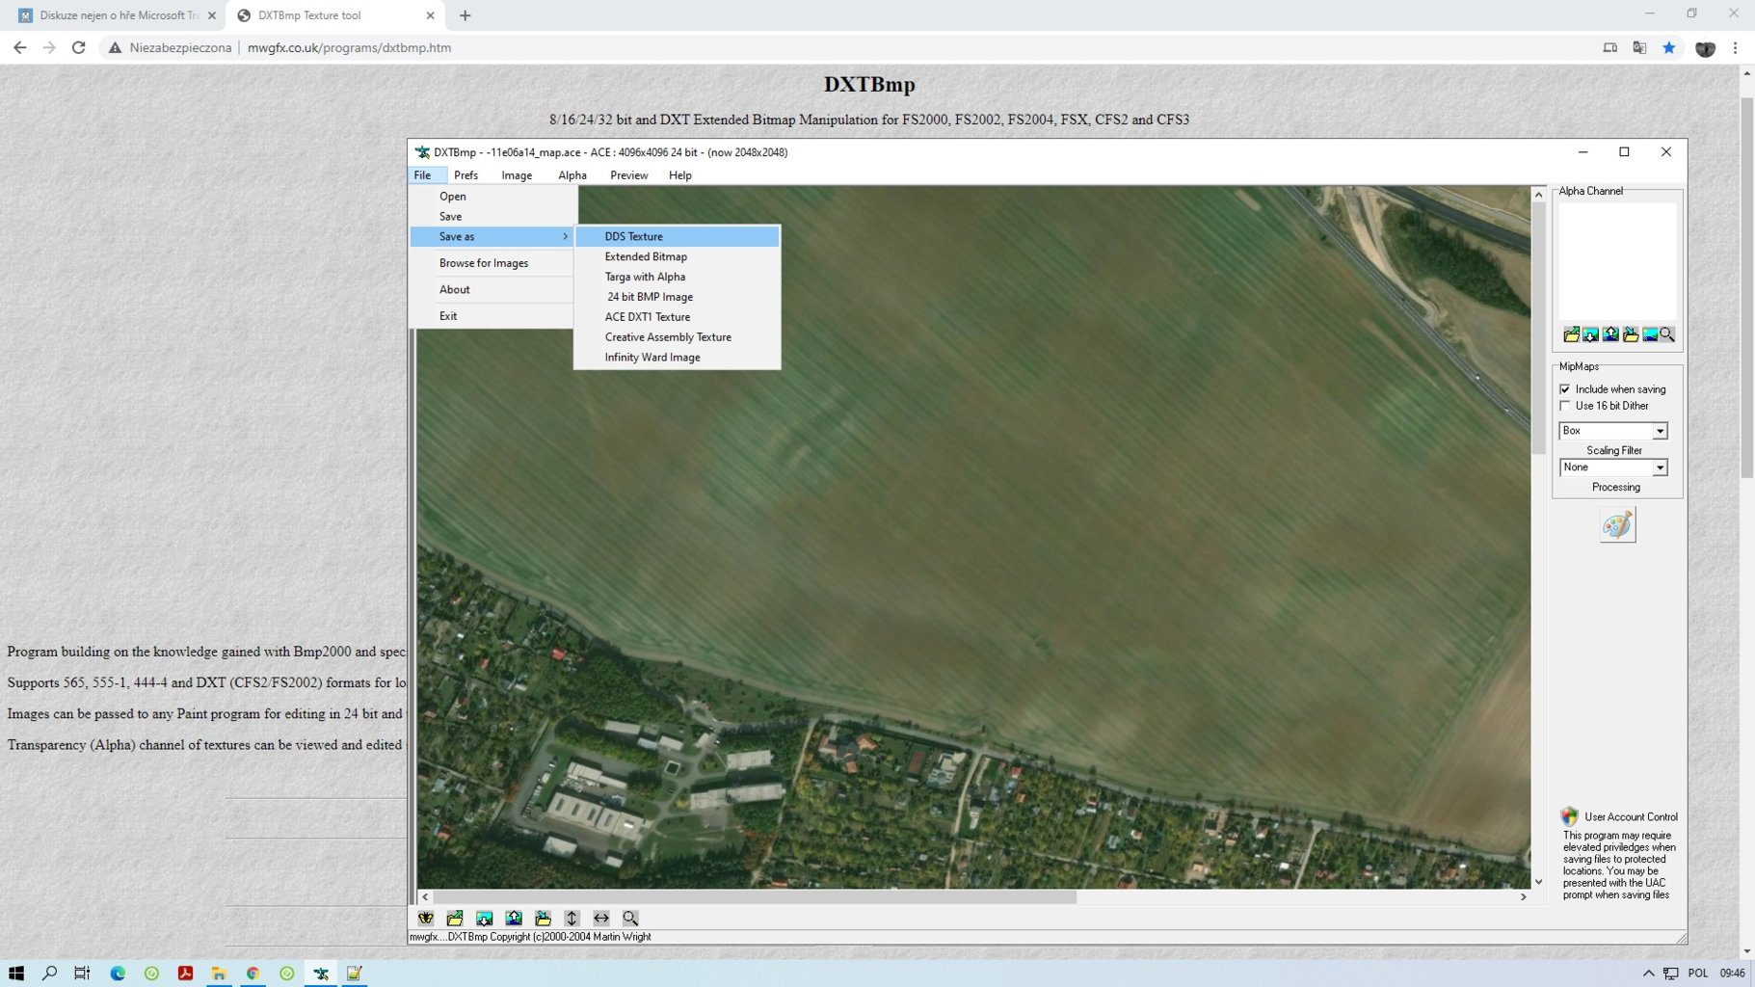Click the butterfly icon in DXTBmp bottom toolbar

tap(426, 918)
